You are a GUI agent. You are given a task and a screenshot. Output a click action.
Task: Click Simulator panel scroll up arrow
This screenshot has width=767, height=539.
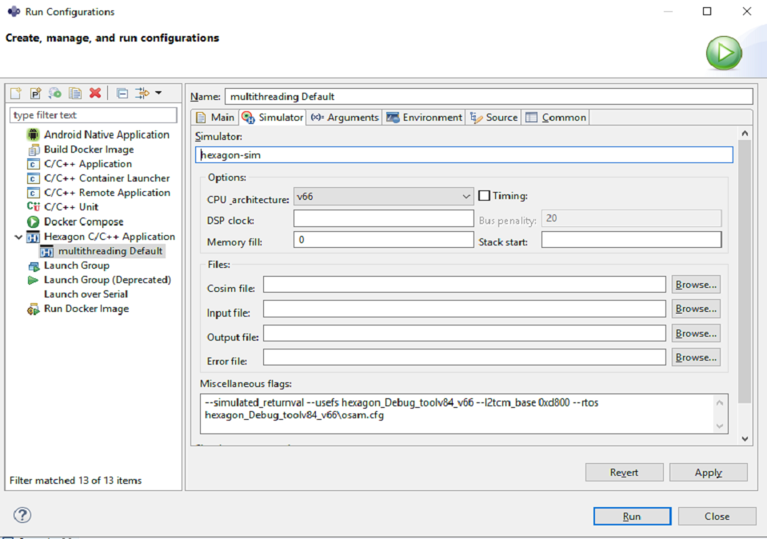point(745,133)
